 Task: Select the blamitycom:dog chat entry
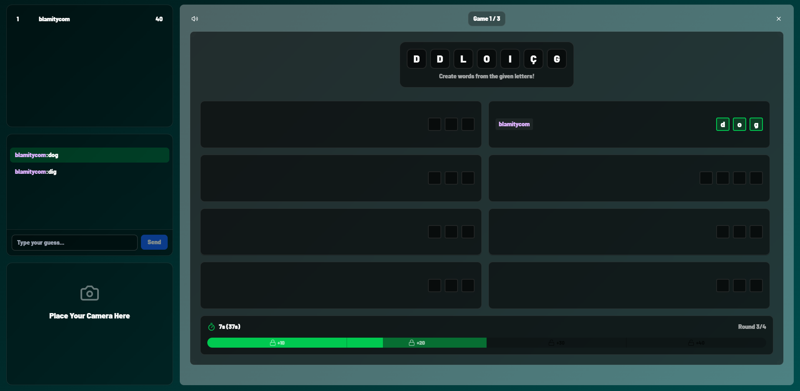pyautogui.click(x=37, y=155)
